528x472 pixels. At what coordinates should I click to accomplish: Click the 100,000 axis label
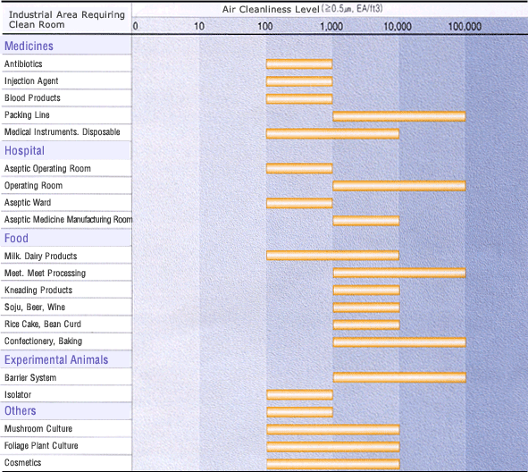click(465, 26)
